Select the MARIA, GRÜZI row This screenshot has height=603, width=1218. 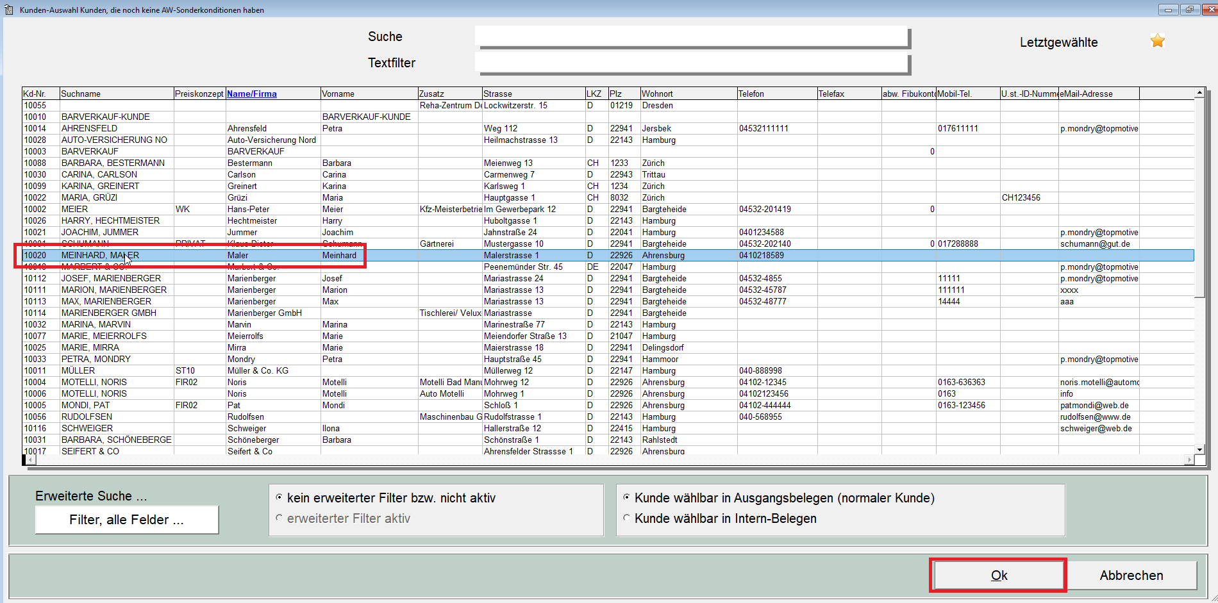(608, 197)
